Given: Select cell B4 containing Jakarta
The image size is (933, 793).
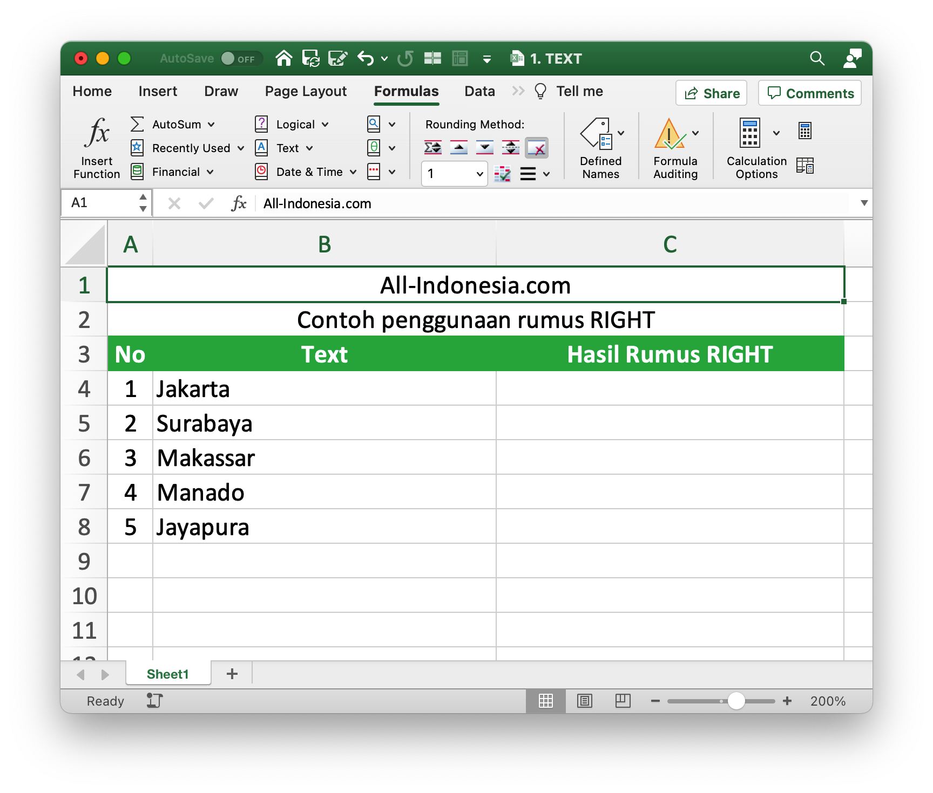Looking at the screenshot, I should click(x=324, y=389).
